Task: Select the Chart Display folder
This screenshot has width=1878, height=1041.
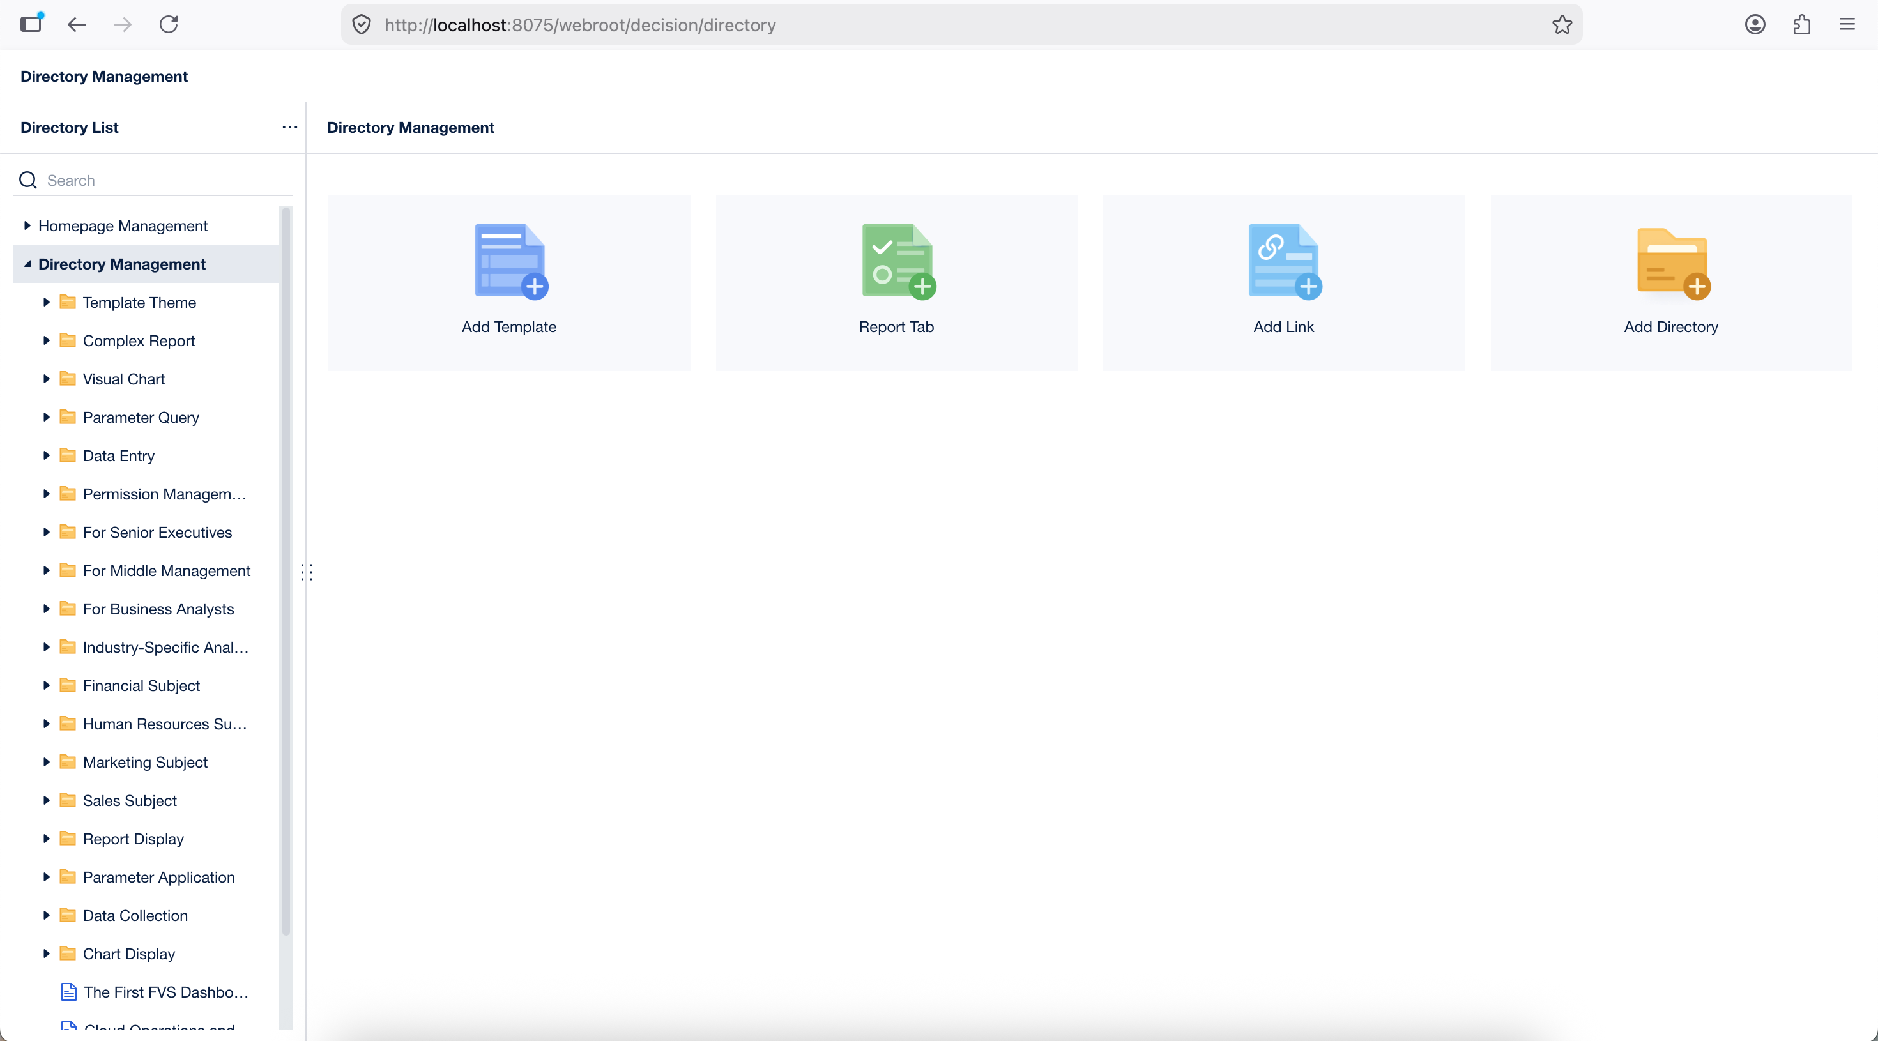Action: (x=146, y=954)
